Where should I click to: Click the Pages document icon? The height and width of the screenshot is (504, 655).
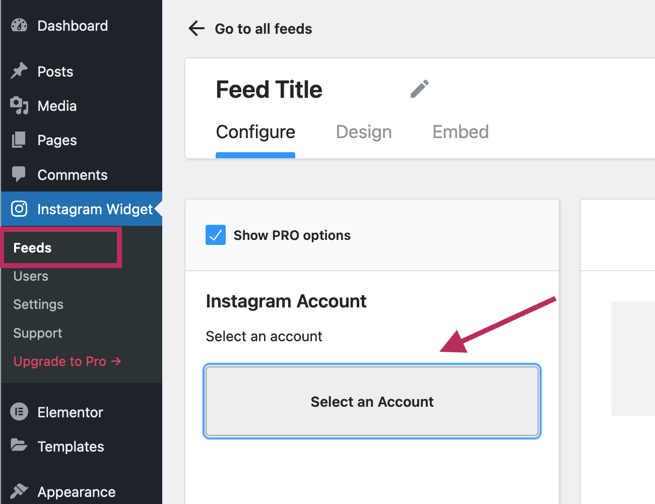point(19,140)
